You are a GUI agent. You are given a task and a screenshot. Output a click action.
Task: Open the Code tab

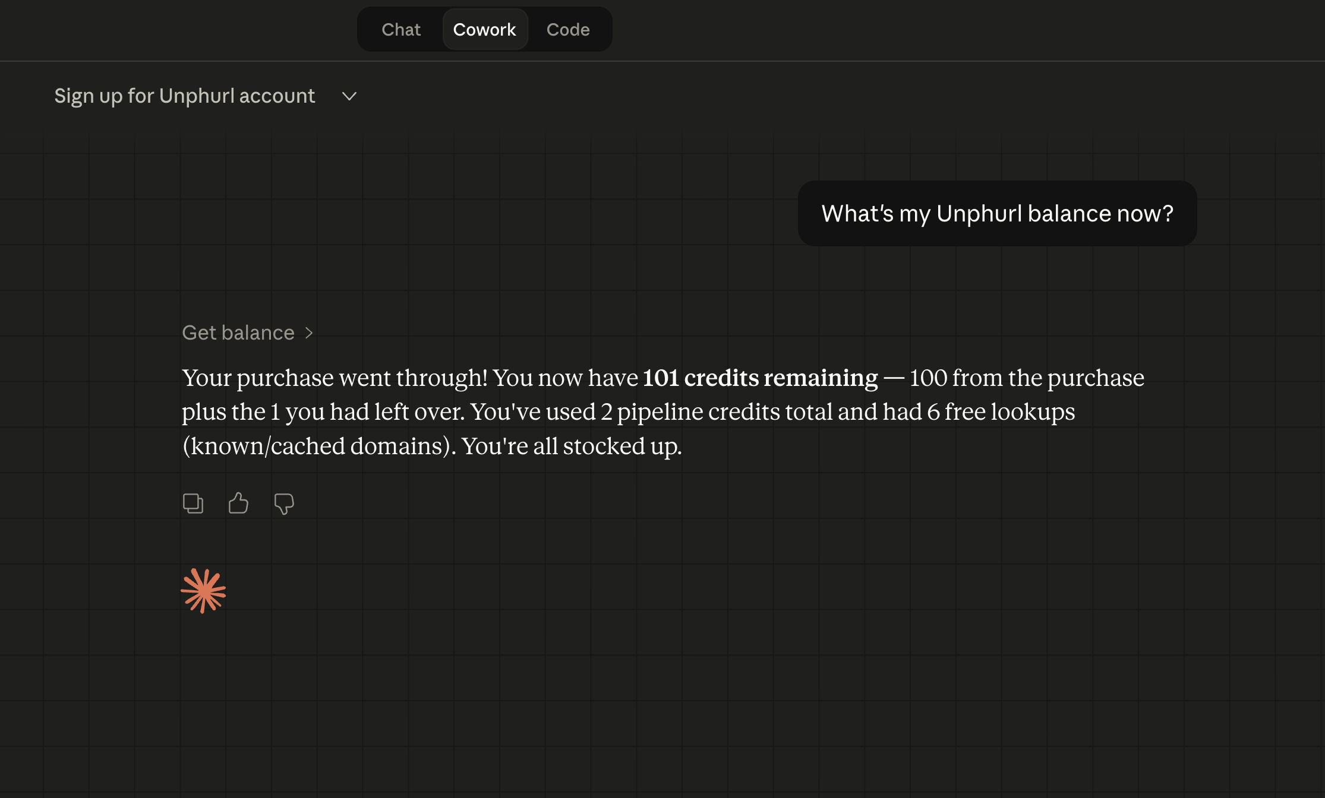coord(568,30)
